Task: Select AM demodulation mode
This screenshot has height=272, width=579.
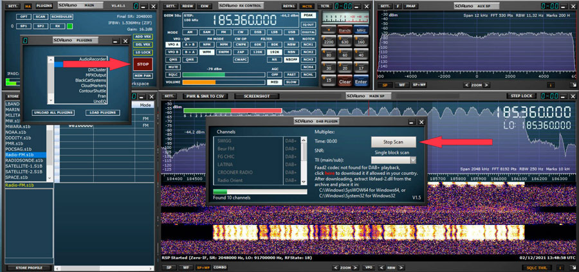Action: pyautogui.click(x=190, y=33)
